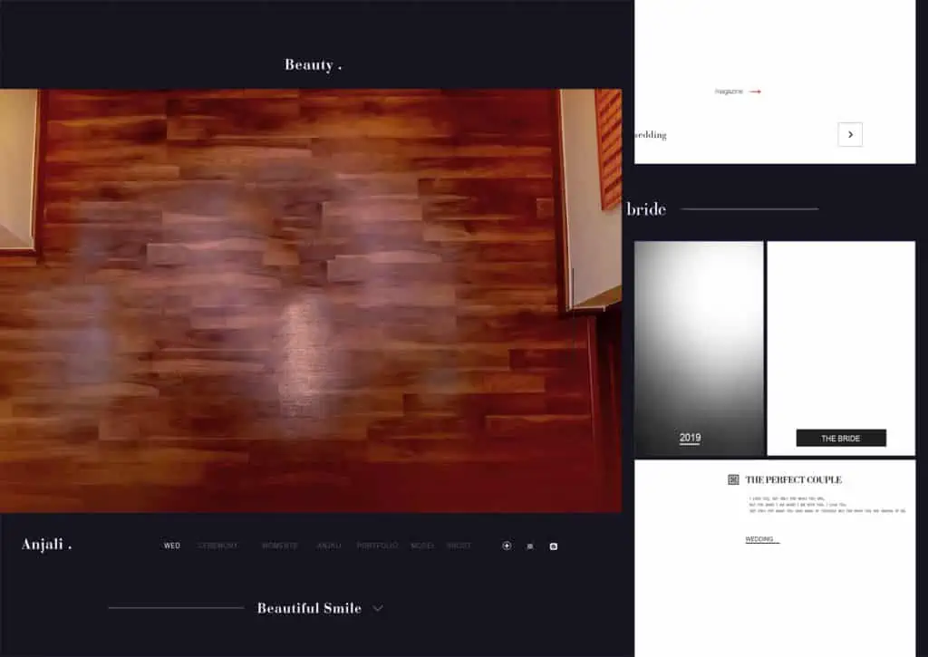Open the PORTFOLIO nav link
The width and height of the screenshot is (928, 657).
point(377,546)
